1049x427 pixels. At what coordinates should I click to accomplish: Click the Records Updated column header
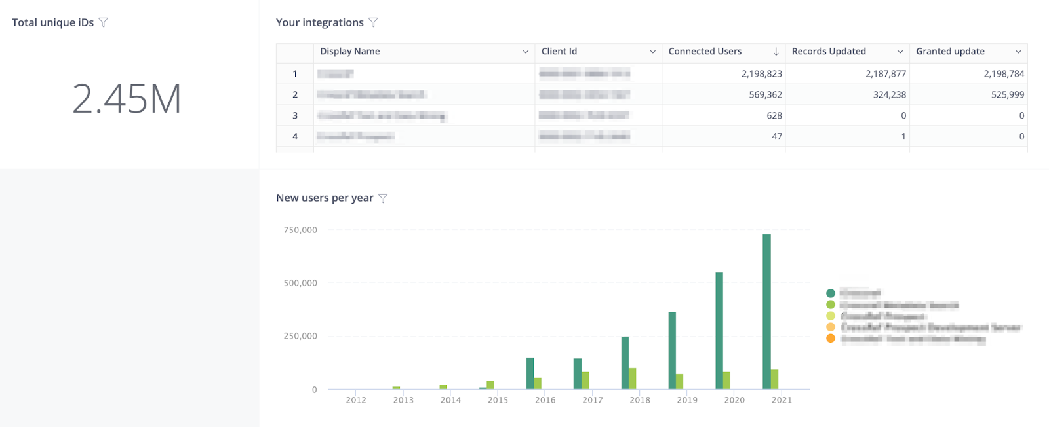tap(848, 52)
